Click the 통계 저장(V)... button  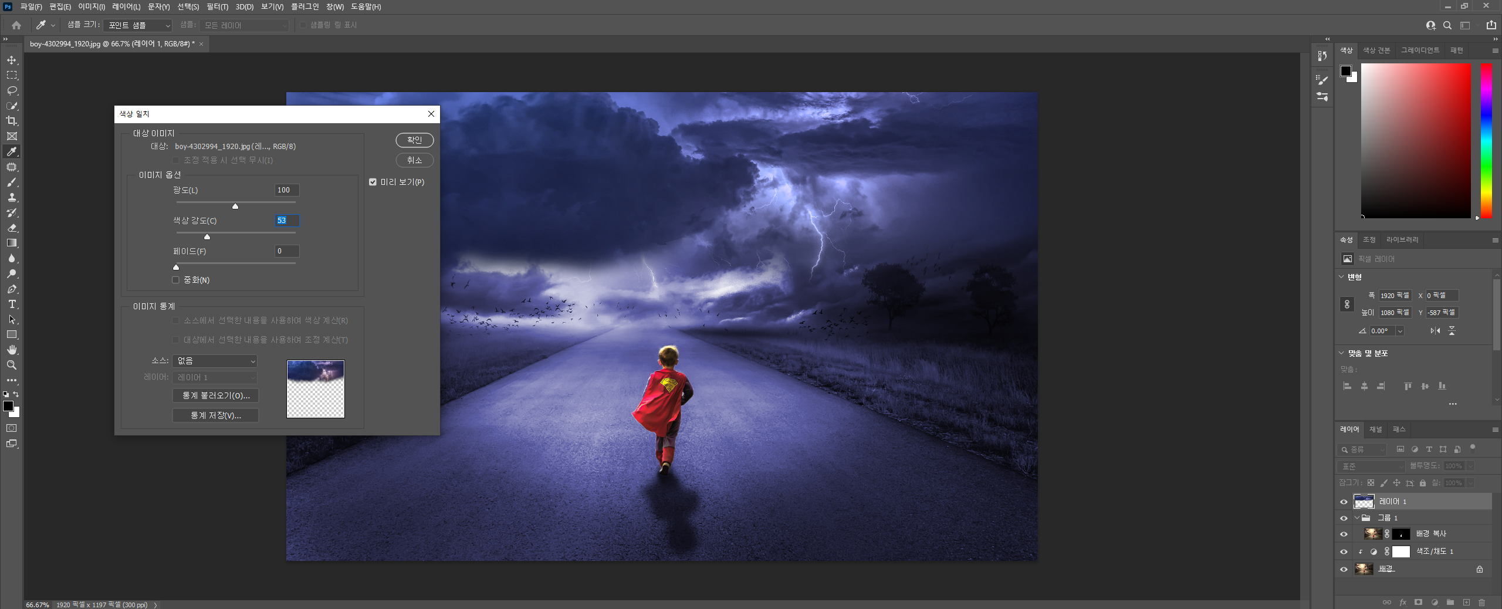tap(216, 415)
